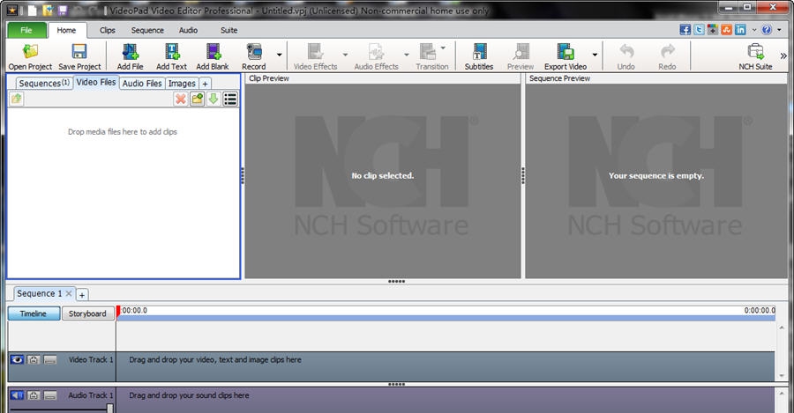Expand the toolbar overflow chevron

783,55
